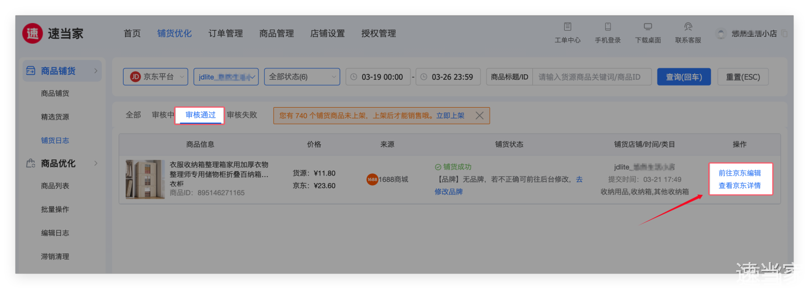The width and height of the screenshot is (809, 289).
Task: Open the 京东平台 platform dropdown
Action: coord(155,77)
